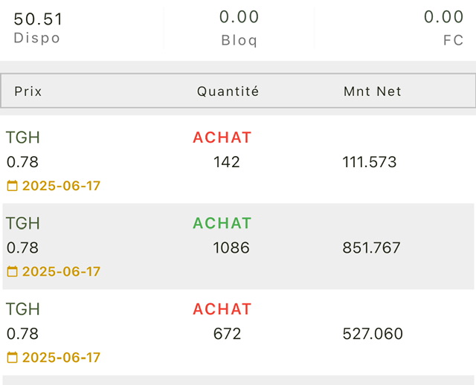The height and width of the screenshot is (385, 476).
Task: Click net amount 851.767
Action: [371, 247]
